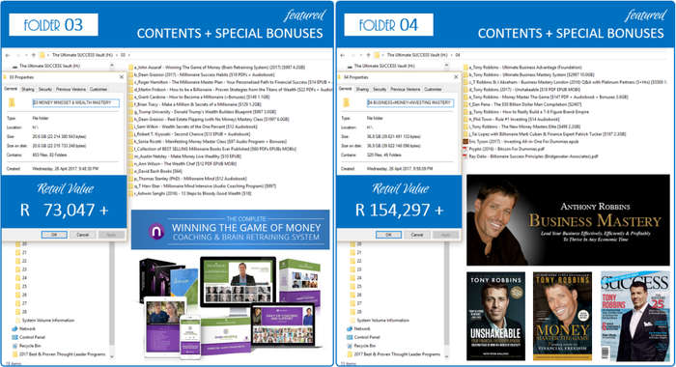The height and width of the screenshot is (367, 676).
Task: Click the OK button in the 03 Properties dialog
Action: (x=54, y=235)
